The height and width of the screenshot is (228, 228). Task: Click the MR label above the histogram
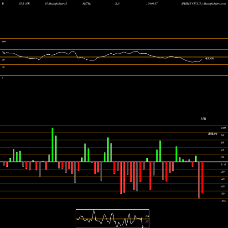point(203,119)
